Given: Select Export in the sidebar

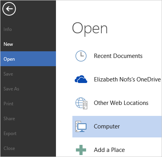Looking at the screenshot, I should [28, 134].
